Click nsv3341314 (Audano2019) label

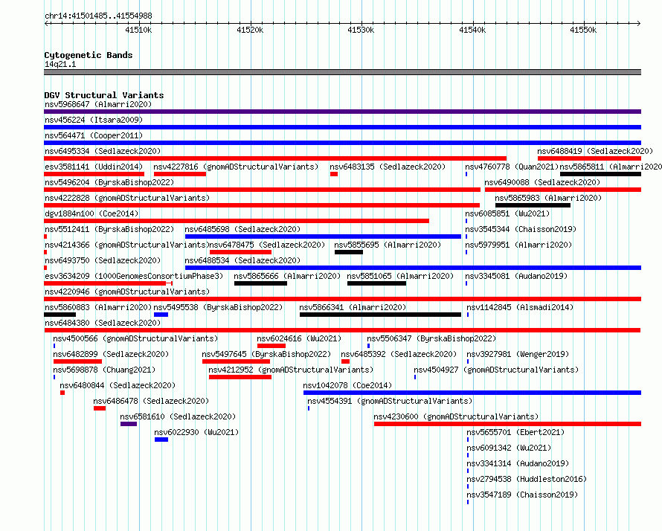tap(518, 463)
